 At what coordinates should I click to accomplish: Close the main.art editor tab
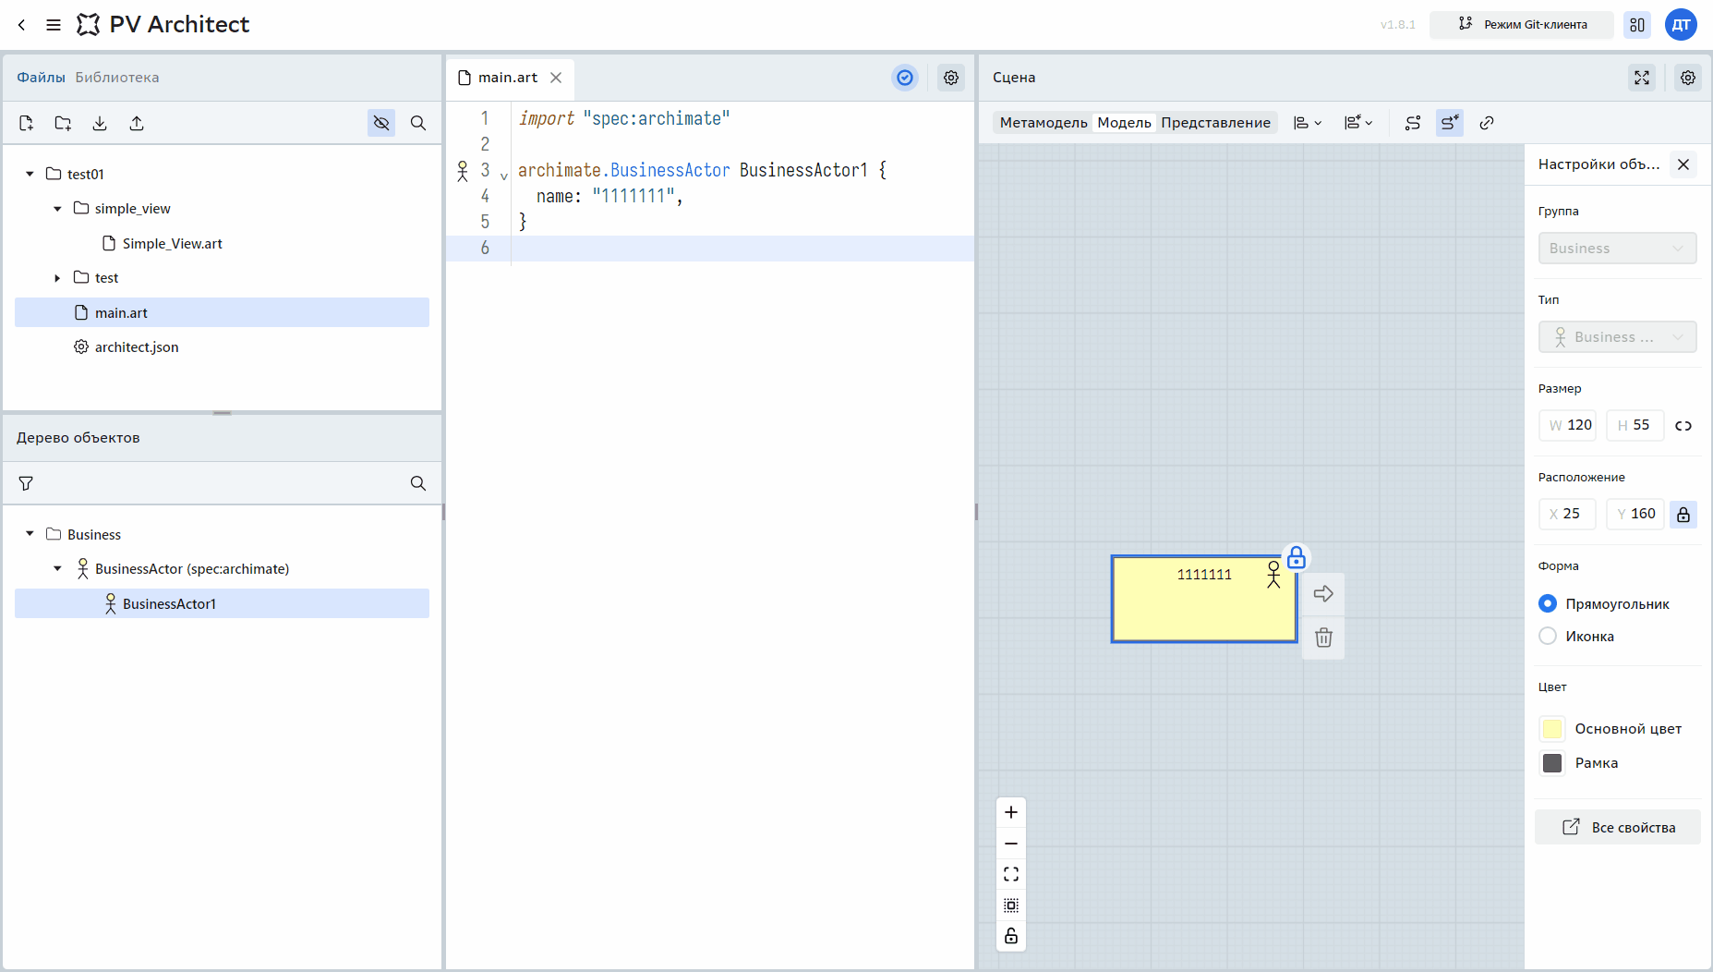556,78
